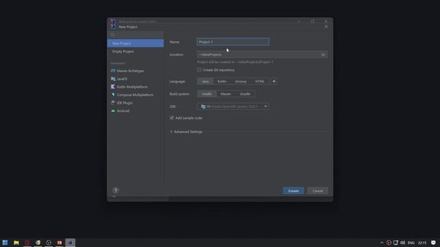Viewport: 440px width, 247px height.
Task: Click the IDE Plugin plug icon
Action: point(113,103)
